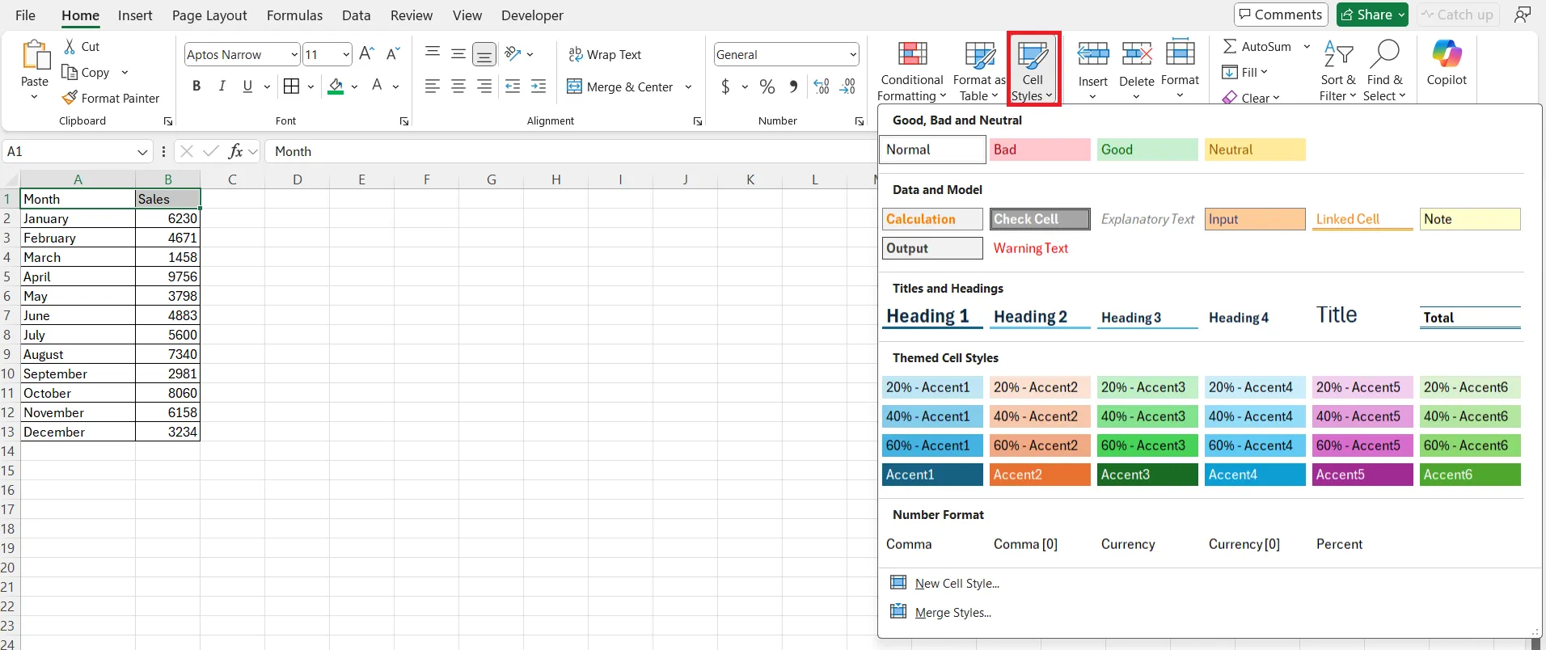
Task: Toggle Wrap Text on selected cells
Action: (x=605, y=54)
